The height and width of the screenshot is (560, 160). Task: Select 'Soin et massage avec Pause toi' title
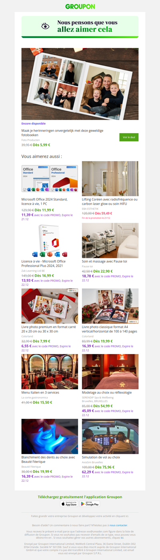tap(104, 261)
